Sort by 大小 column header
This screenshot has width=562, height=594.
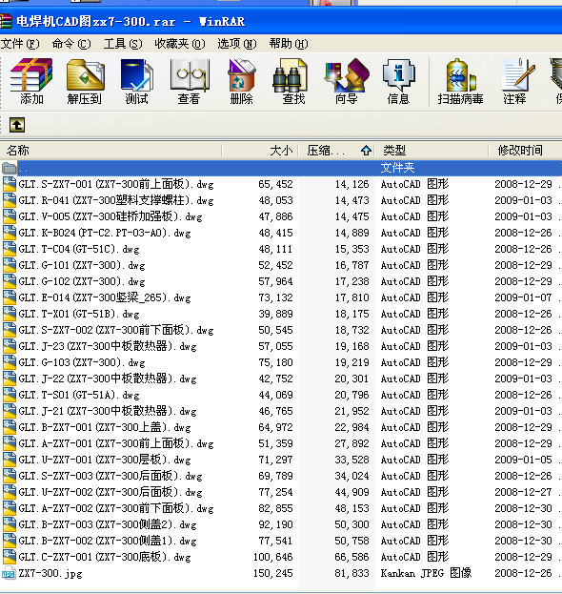point(260,151)
